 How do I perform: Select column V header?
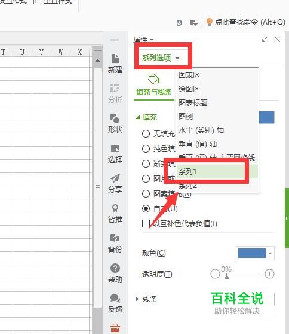click(41, 52)
